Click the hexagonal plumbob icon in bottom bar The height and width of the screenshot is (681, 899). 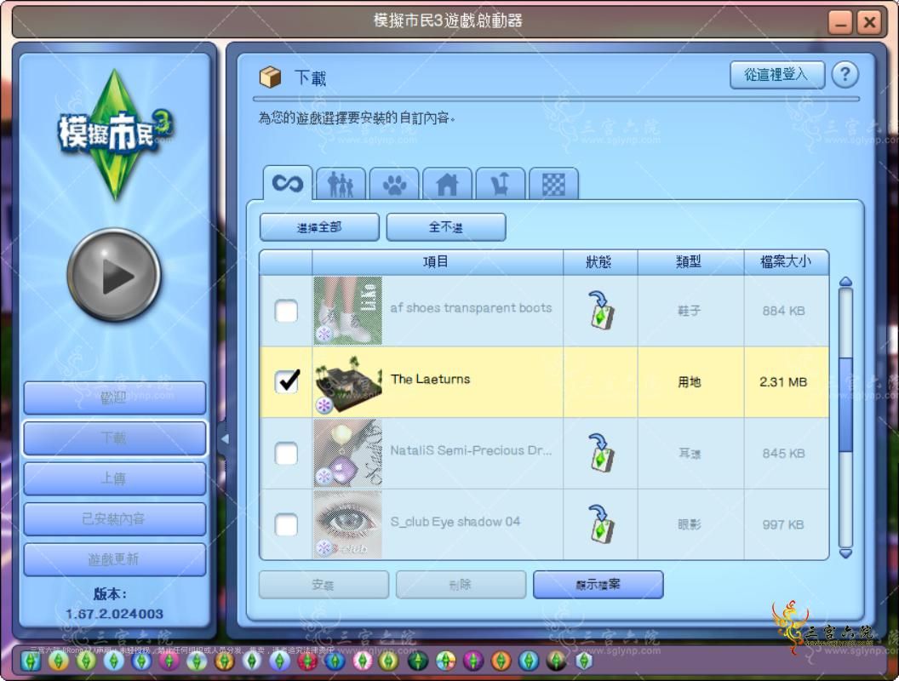tap(584, 661)
